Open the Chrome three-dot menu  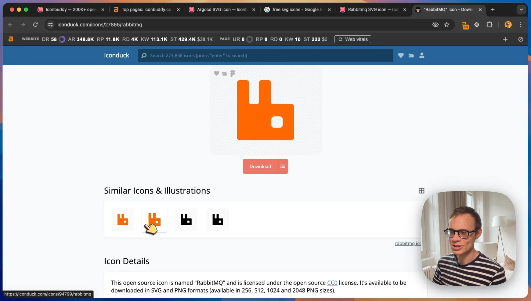[521, 25]
